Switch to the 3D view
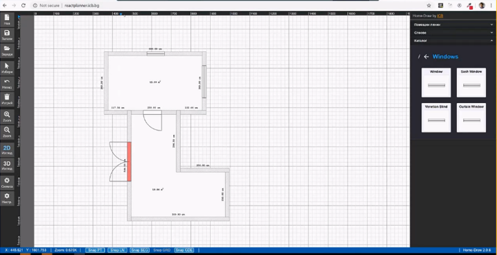 [7, 165]
